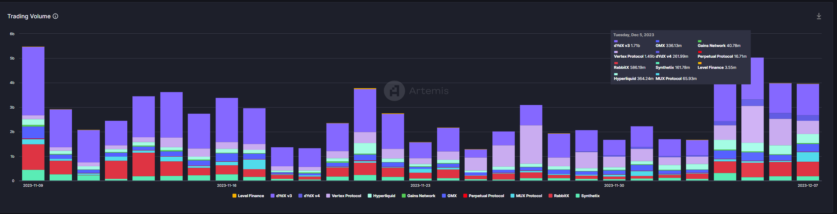Hide Vertex Protocol series via legend

[x=344, y=196]
